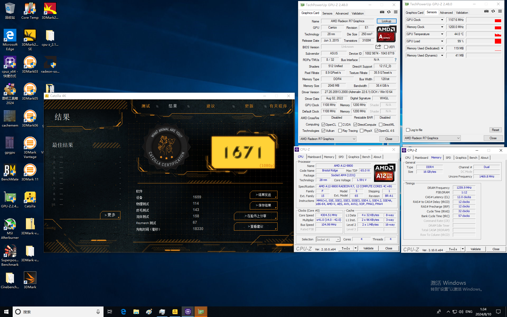This screenshot has height=317, width=507.
Task: Open Microsoft Edge desktop icon
Action: click(10, 40)
